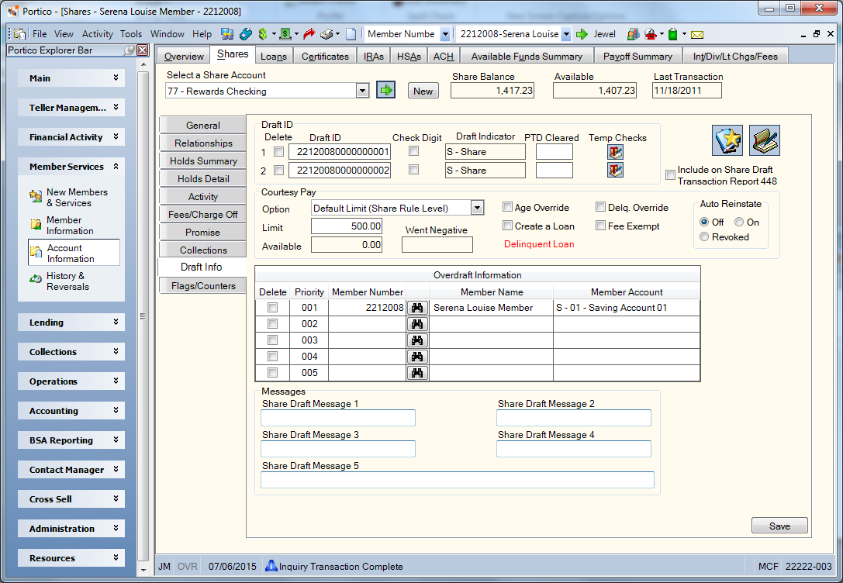Open the Tools menu
843x583 pixels.
coord(130,34)
